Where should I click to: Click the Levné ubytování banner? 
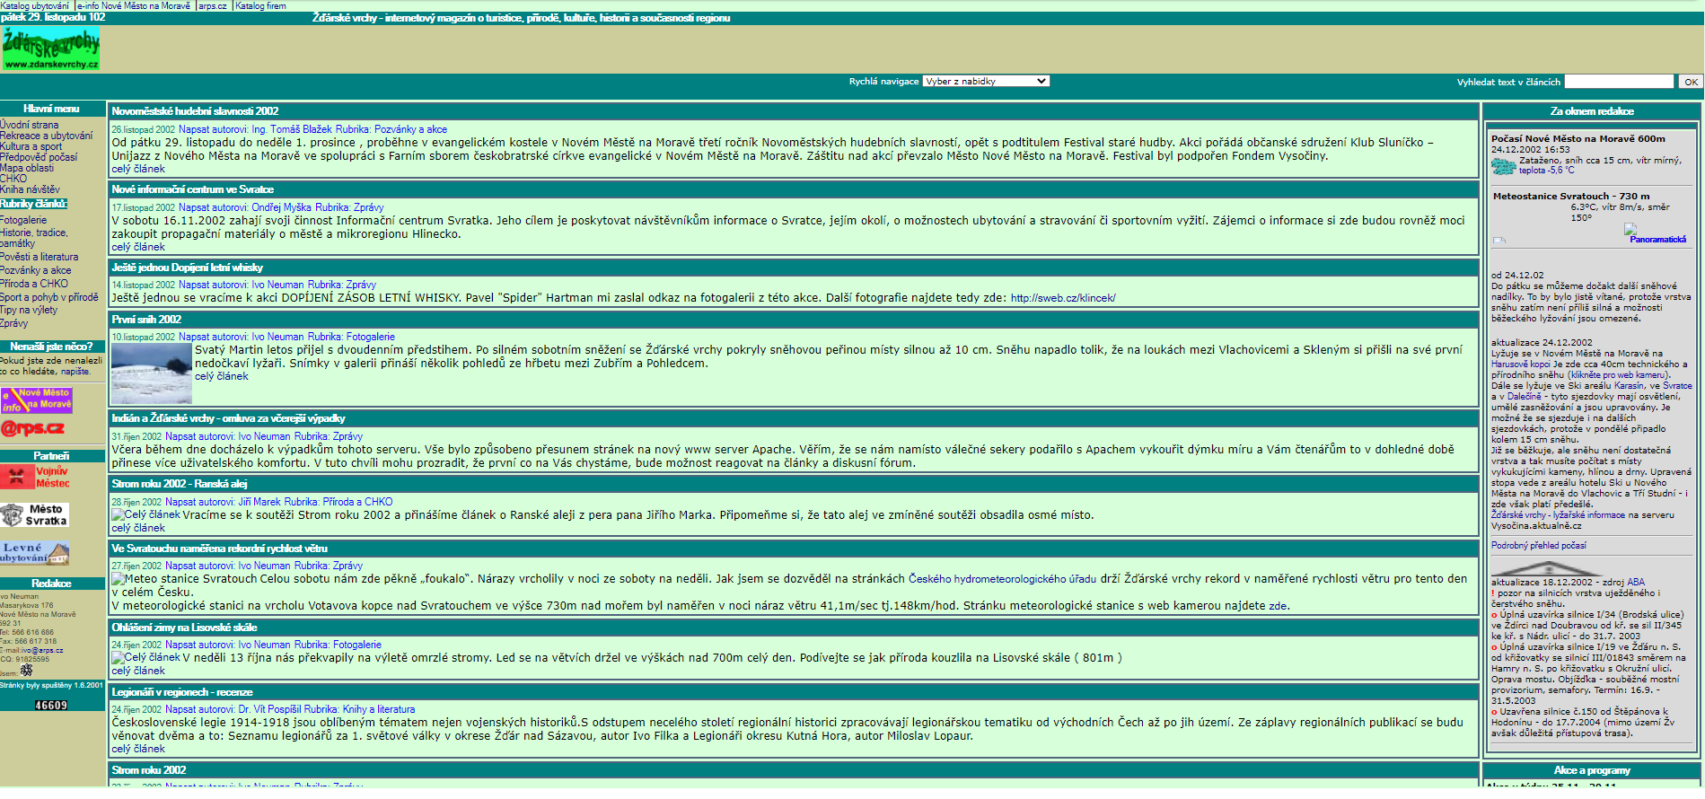click(x=35, y=552)
